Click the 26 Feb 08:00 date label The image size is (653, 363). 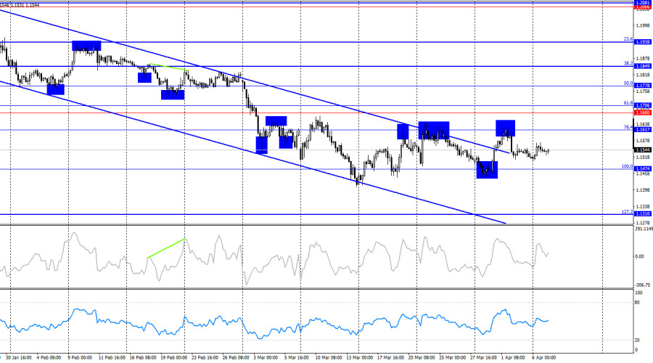(236, 358)
